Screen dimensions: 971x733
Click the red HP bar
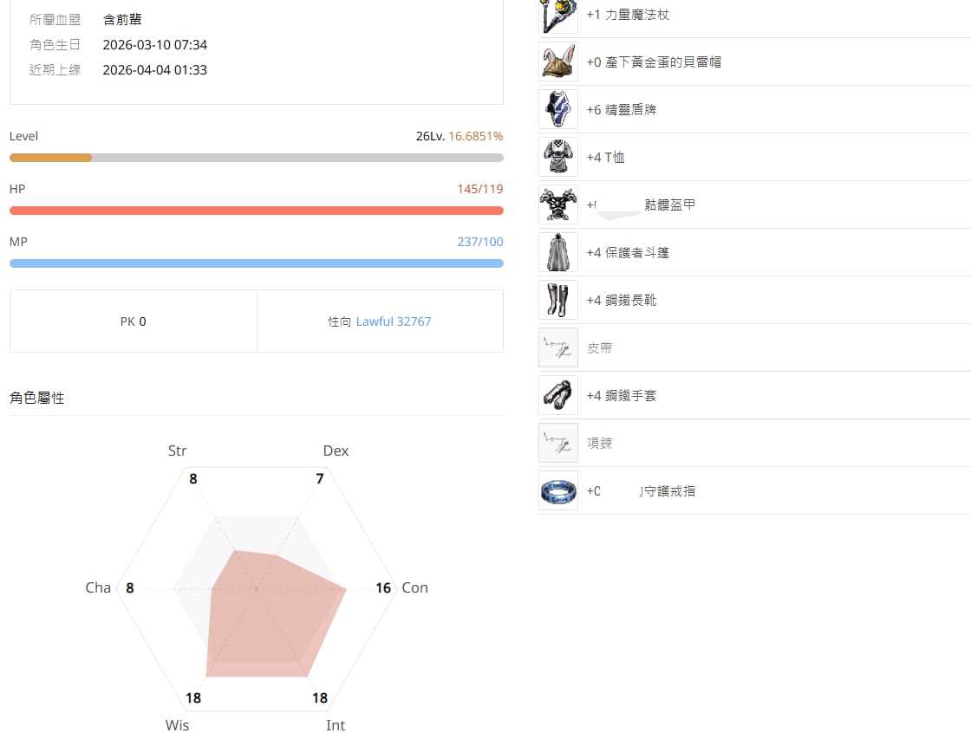click(x=257, y=211)
